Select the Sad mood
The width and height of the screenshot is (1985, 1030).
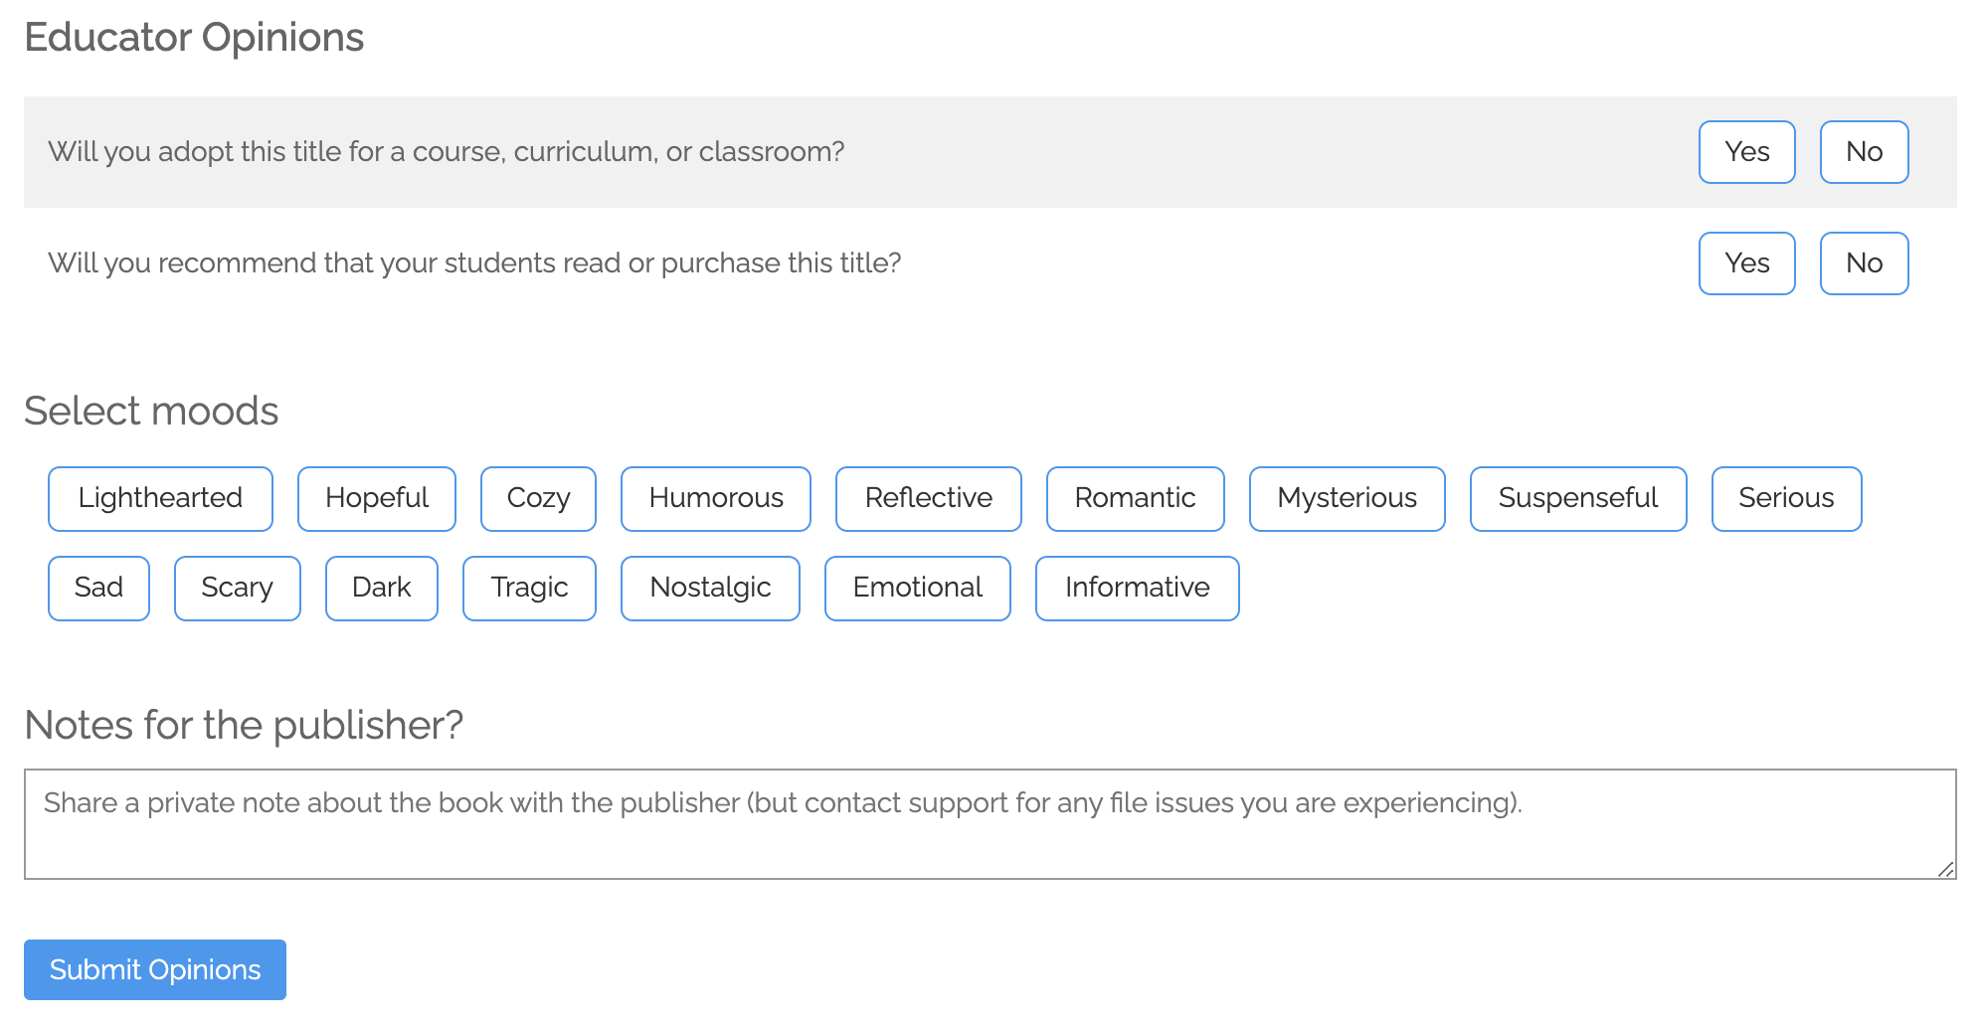click(x=98, y=589)
